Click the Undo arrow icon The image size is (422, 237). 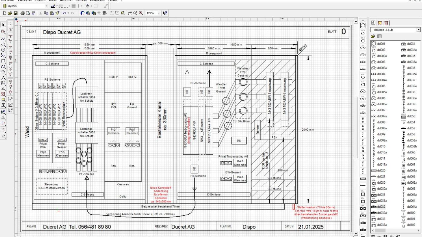pos(64,13)
